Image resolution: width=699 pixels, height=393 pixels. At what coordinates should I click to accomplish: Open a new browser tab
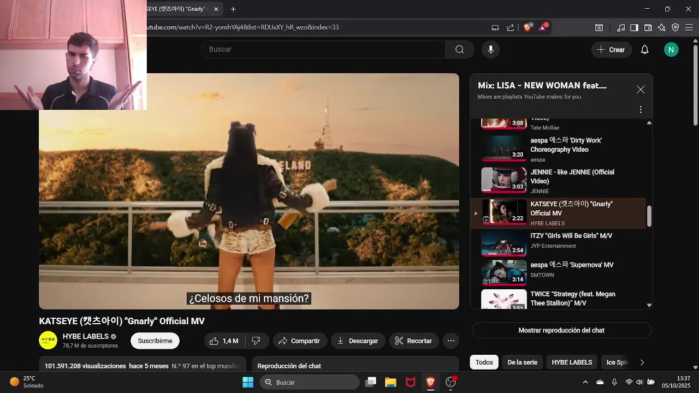click(x=233, y=9)
